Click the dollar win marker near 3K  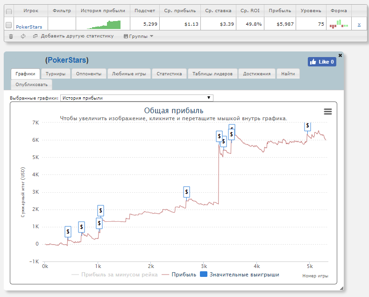(186, 191)
